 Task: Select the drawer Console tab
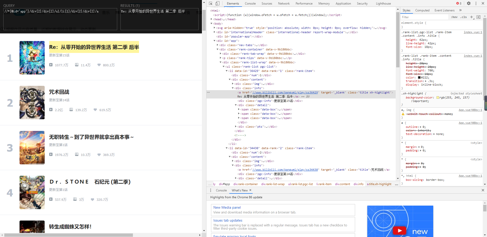[221, 190]
